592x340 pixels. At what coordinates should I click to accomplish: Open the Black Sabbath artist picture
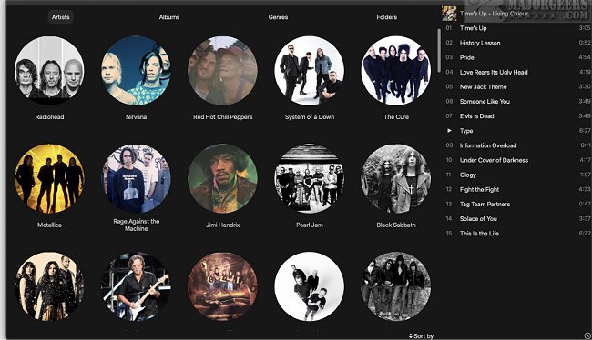[396, 179]
